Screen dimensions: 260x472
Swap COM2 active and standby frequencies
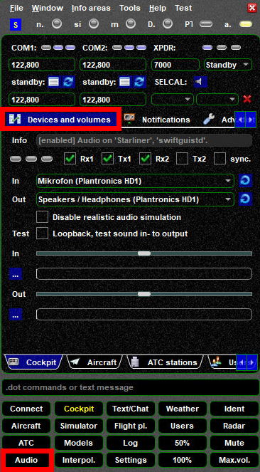click(x=140, y=82)
